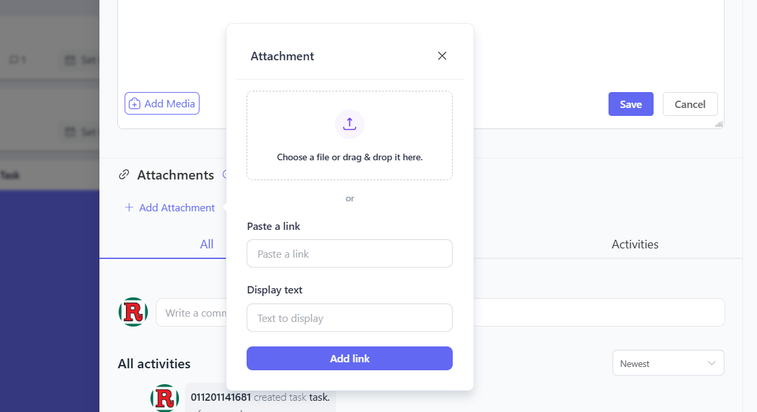This screenshot has height=412, width=757.
Task: Switch to the Activities tab
Action: point(634,244)
